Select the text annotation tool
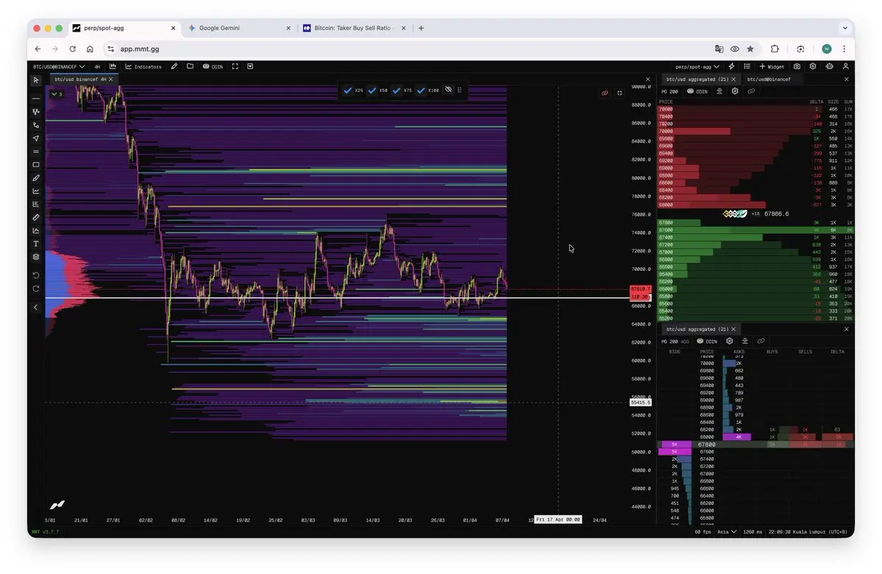Screen dimensions: 882x574 pos(36,244)
